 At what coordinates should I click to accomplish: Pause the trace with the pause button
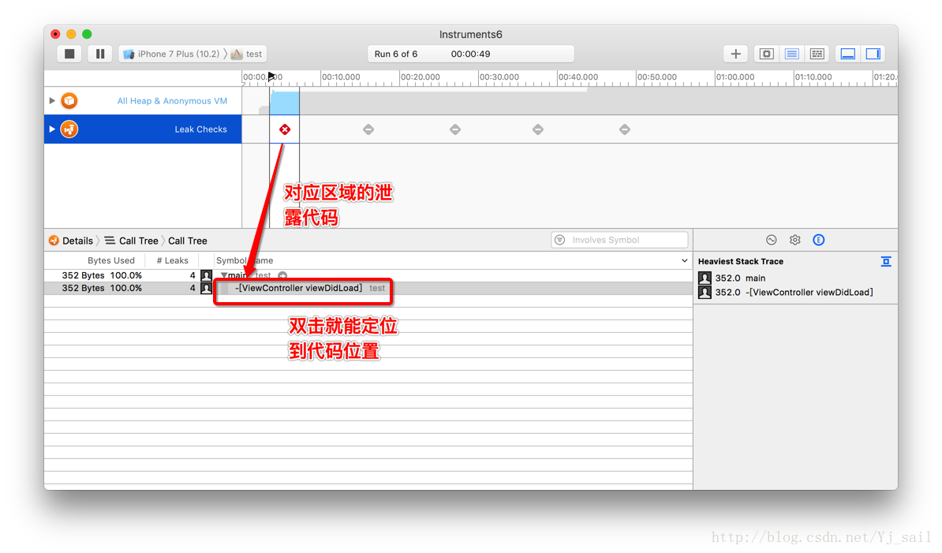pyautogui.click(x=99, y=54)
